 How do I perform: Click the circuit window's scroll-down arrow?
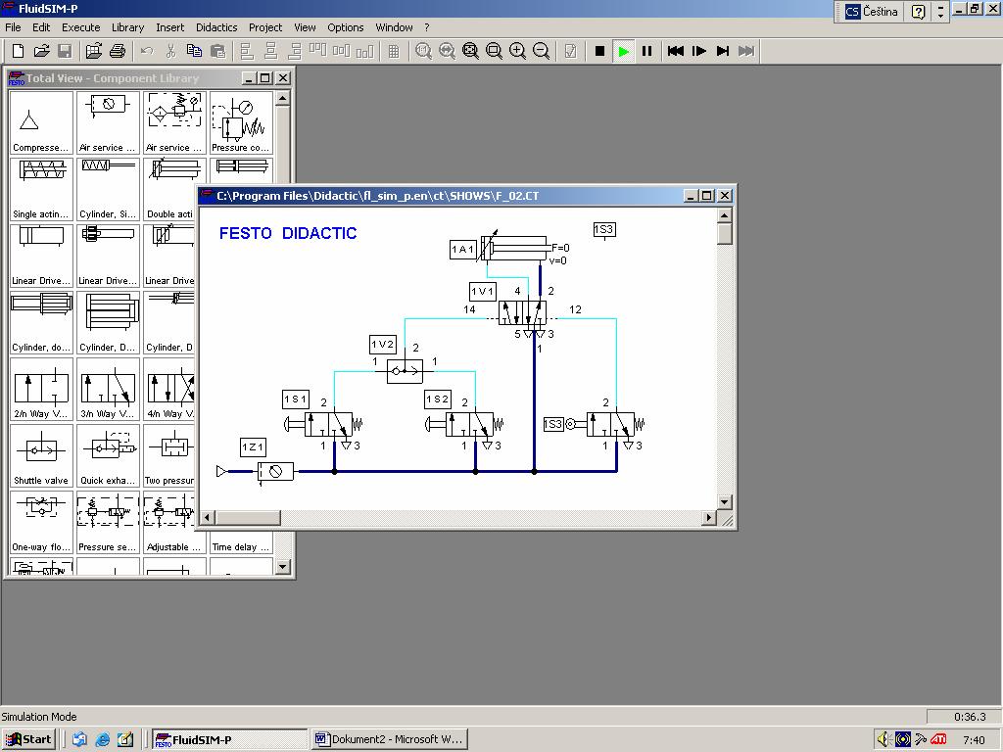coord(724,502)
